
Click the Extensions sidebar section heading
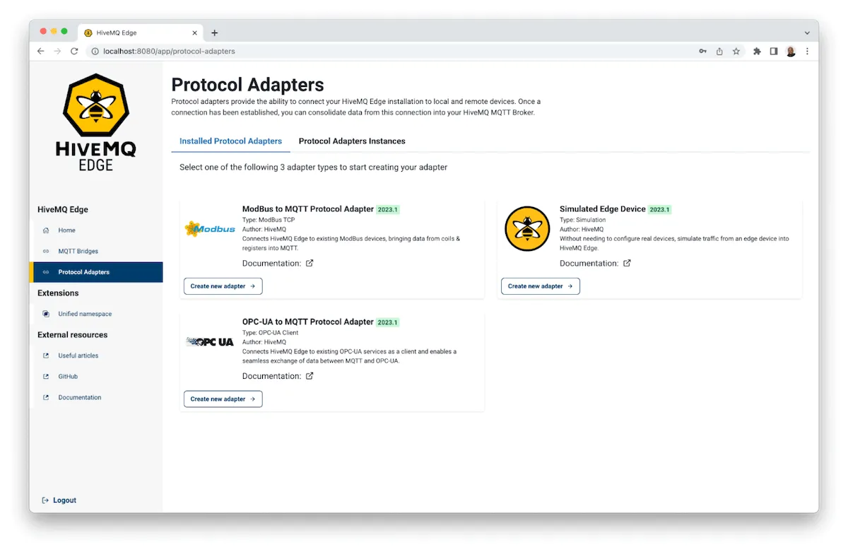pyautogui.click(x=58, y=293)
